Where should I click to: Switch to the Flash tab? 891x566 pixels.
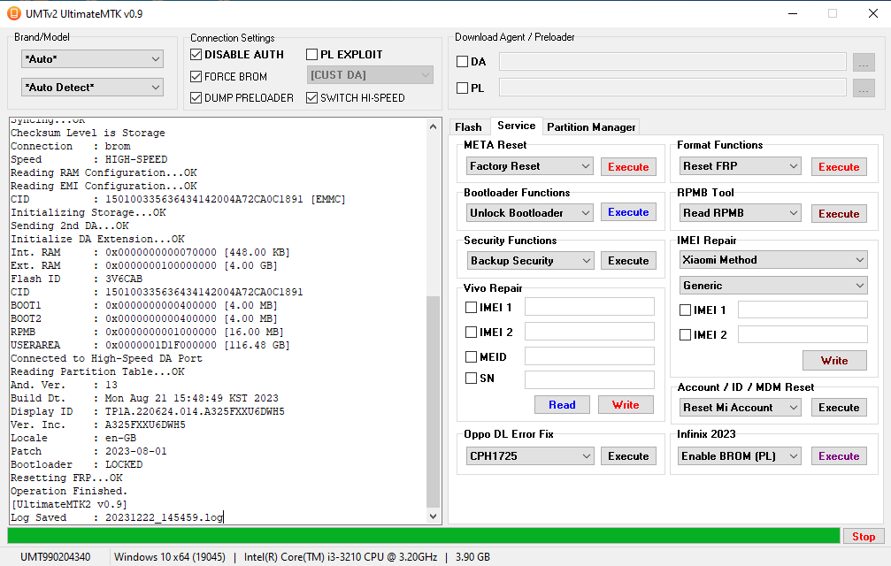468,127
